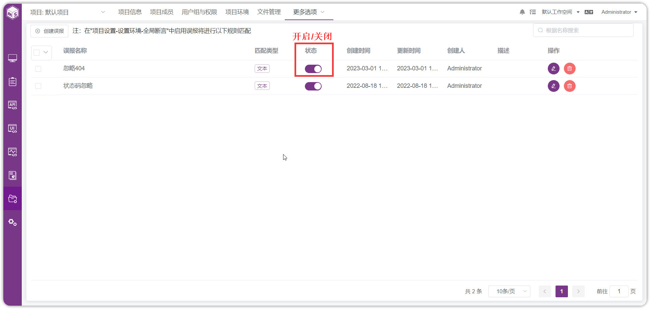Open the test tracking clipboard sidebar icon
This screenshot has height=309, width=650.
pos(12,81)
